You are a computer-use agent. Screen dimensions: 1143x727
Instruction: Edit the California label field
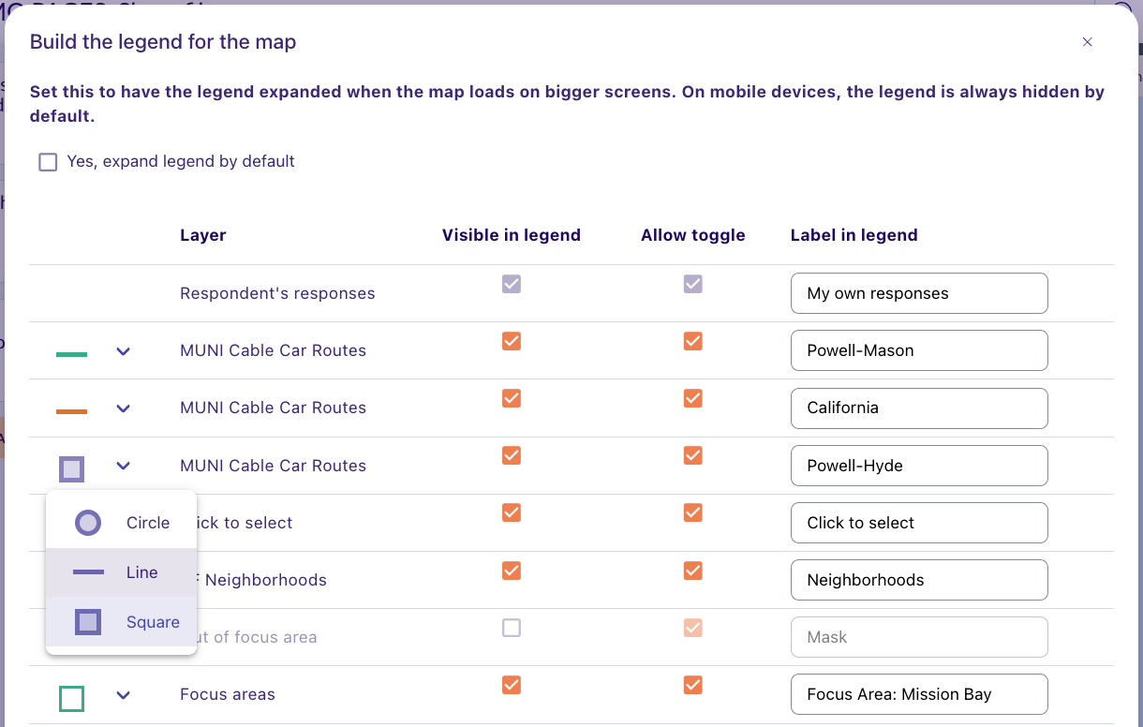(x=919, y=408)
